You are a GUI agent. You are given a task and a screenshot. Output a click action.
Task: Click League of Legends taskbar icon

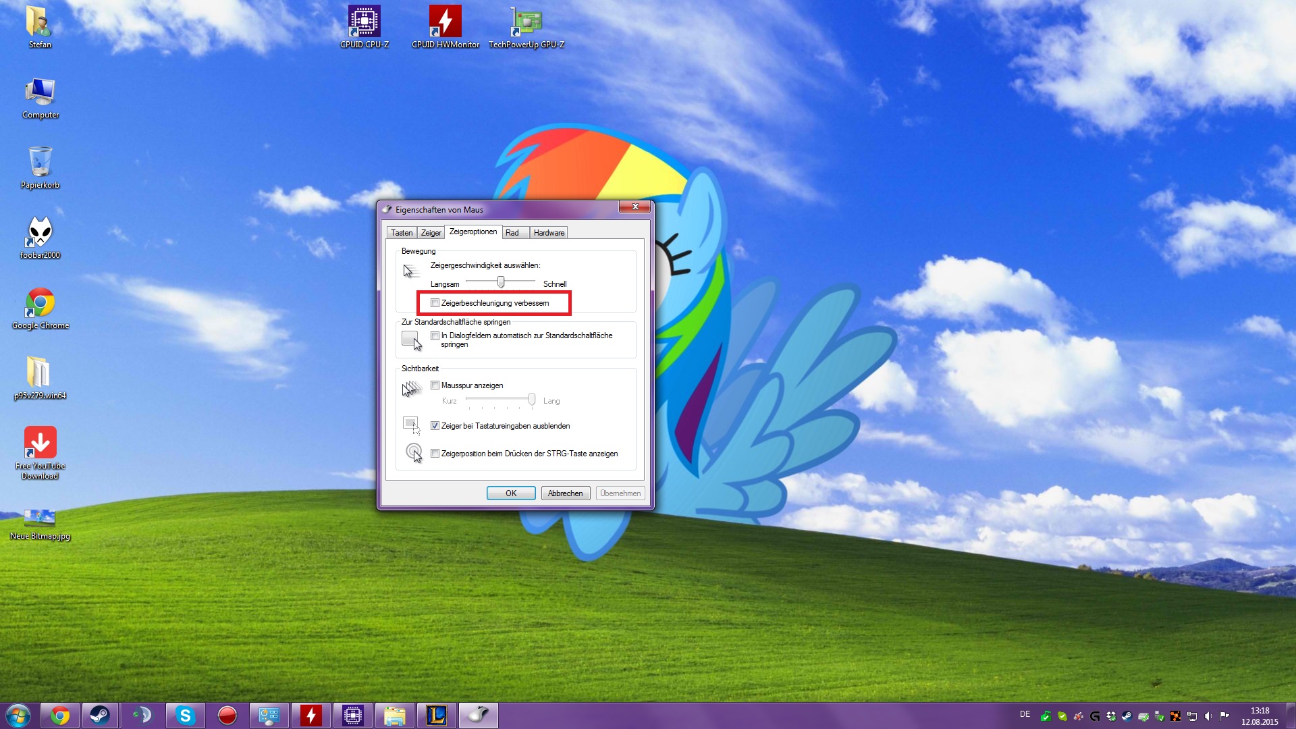tap(436, 715)
